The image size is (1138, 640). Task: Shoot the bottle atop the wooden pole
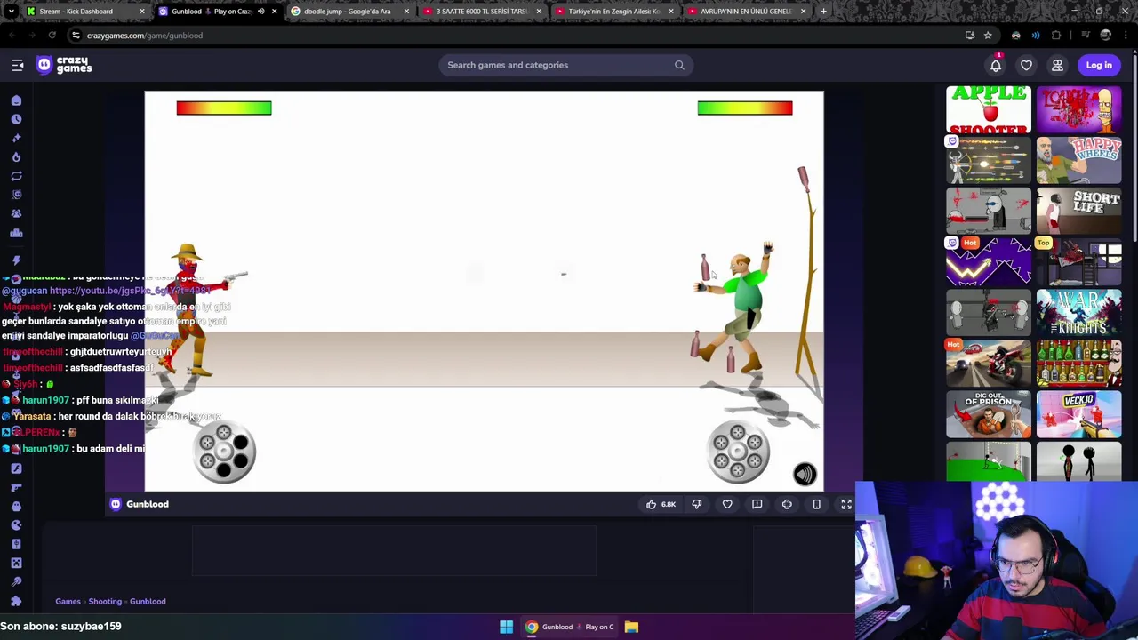(804, 179)
